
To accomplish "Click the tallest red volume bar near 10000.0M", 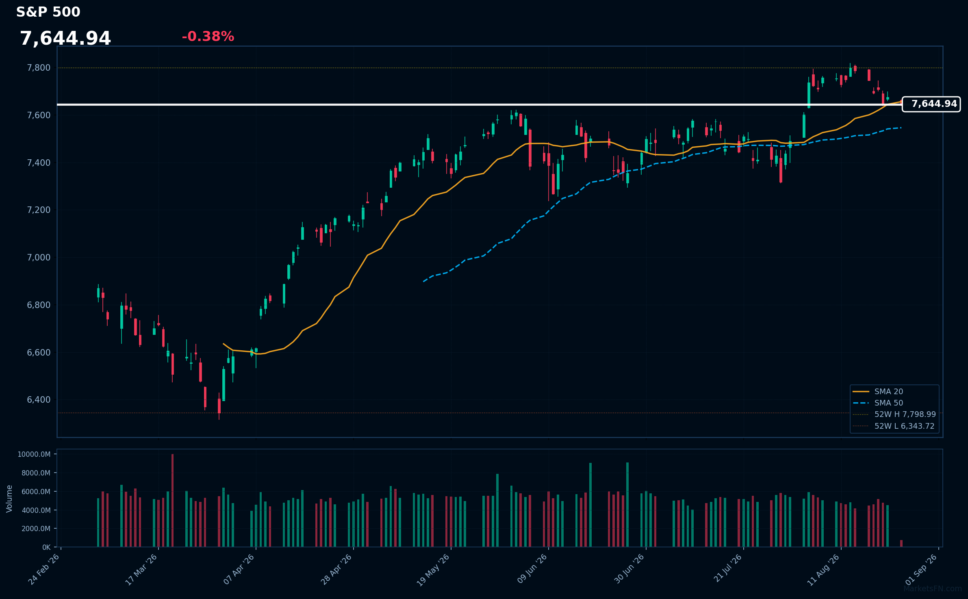I will point(172,501).
